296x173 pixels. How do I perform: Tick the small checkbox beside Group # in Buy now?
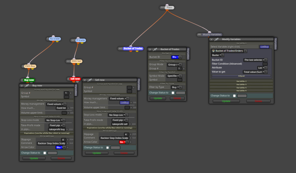70,93
